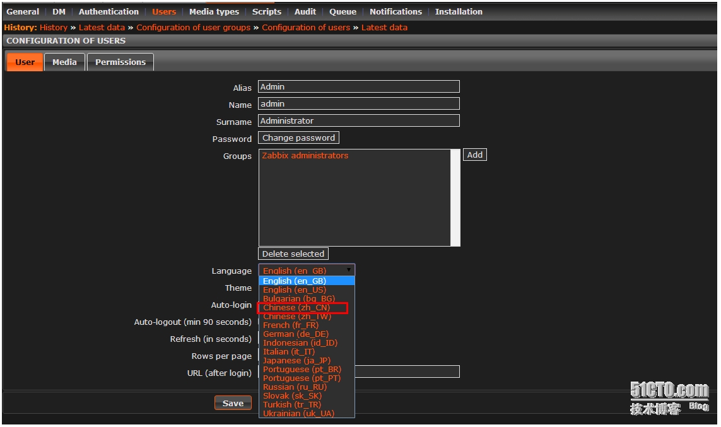Click the Delete selected button
721x427 pixels.
tap(293, 254)
